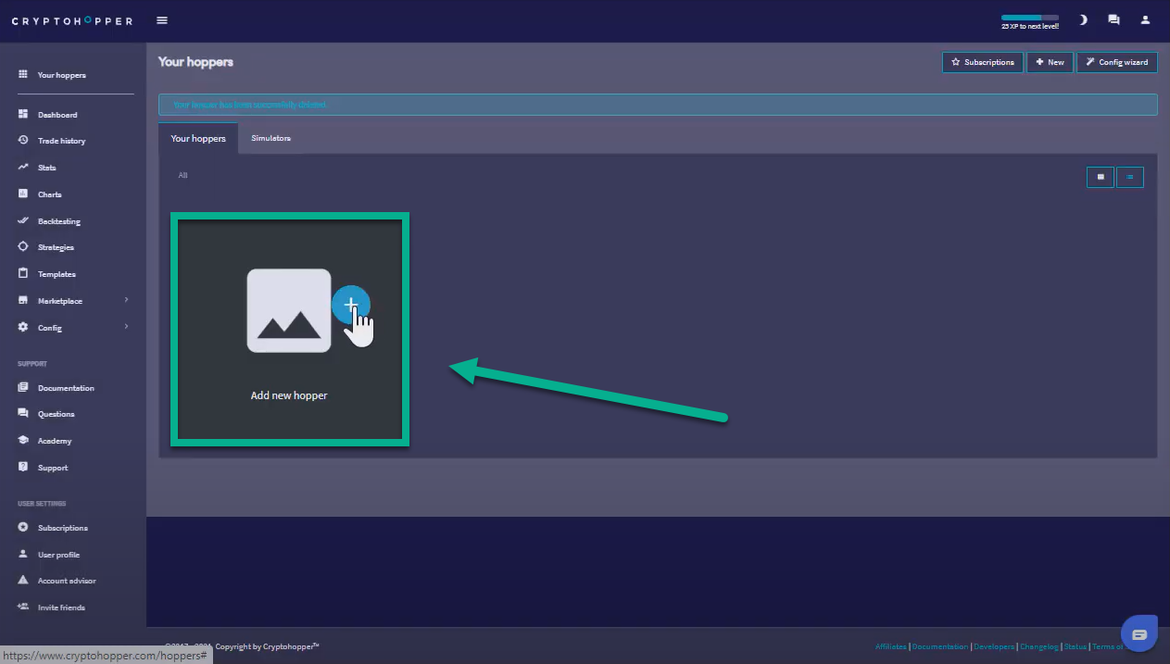Toggle dark mode moon icon
The height and width of the screenshot is (664, 1170).
pos(1083,20)
